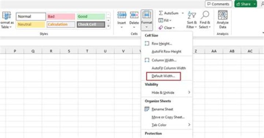Click the Format as Table icon
The image size is (264, 138).
click(x=7, y=16)
